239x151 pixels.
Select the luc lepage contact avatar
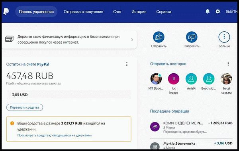174,79
